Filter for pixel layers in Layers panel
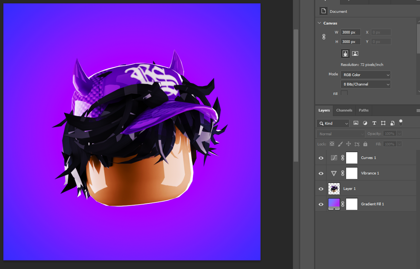 coord(356,123)
